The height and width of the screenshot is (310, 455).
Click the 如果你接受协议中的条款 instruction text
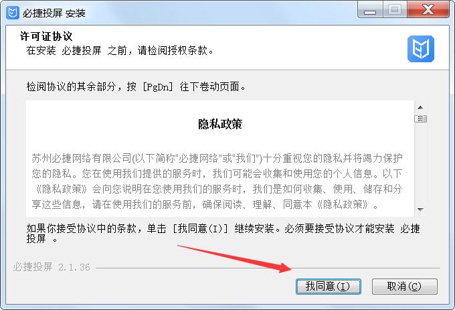pyautogui.click(x=223, y=234)
